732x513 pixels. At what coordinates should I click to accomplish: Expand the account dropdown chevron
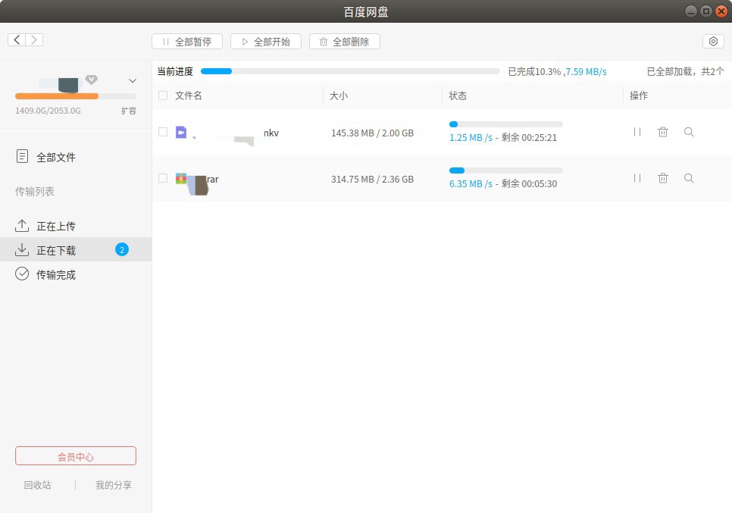pyautogui.click(x=133, y=81)
